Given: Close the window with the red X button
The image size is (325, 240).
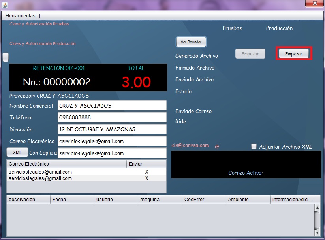Looking at the screenshot, I should point(315,3).
